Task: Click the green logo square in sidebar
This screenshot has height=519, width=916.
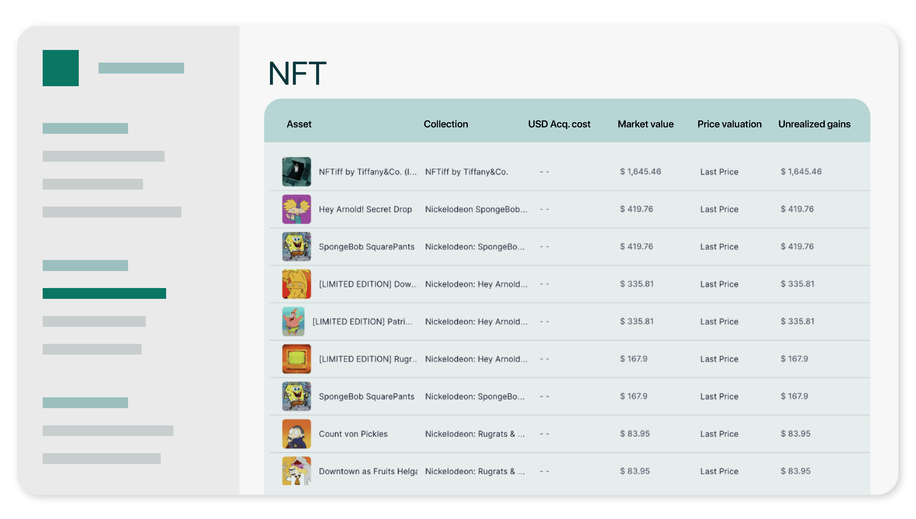Action: tap(60, 68)
